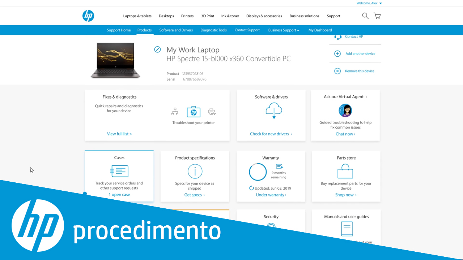Open the shopping cart icon

(x=377, y=16)
